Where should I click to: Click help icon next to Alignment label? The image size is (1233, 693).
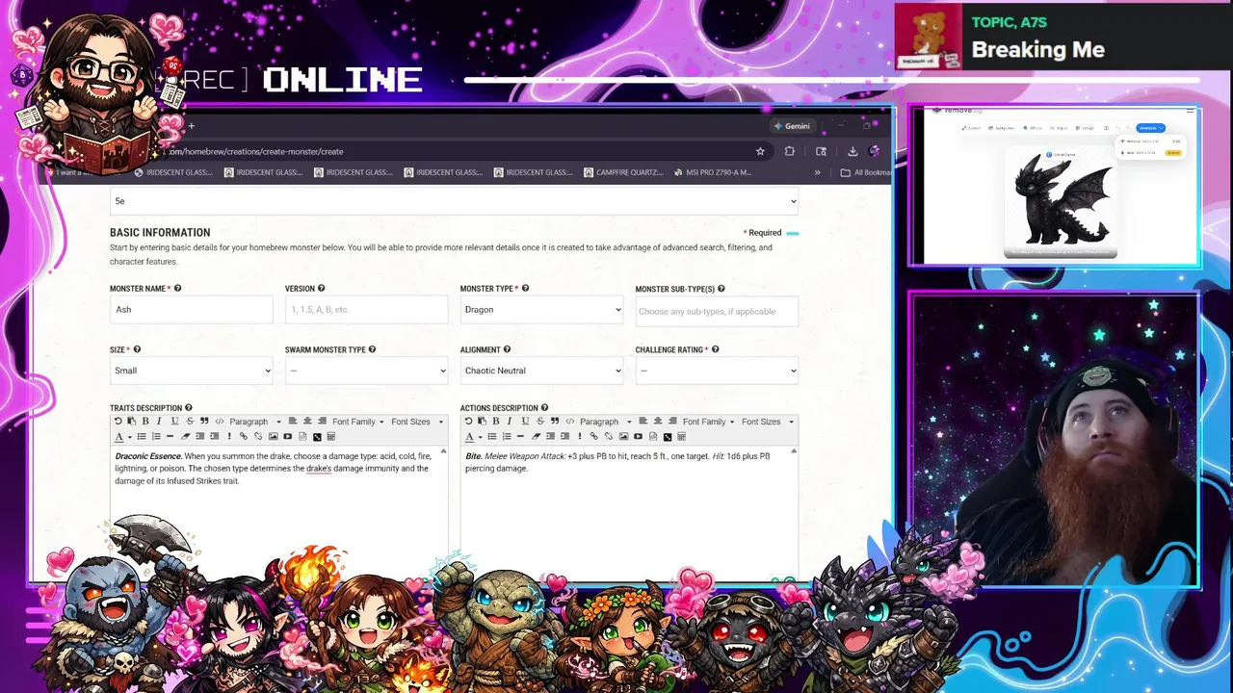[507, 349]
